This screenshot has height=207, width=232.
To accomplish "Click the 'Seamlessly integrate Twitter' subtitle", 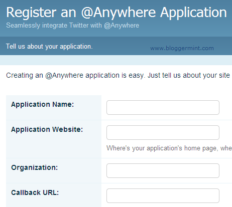I will 72,26.
